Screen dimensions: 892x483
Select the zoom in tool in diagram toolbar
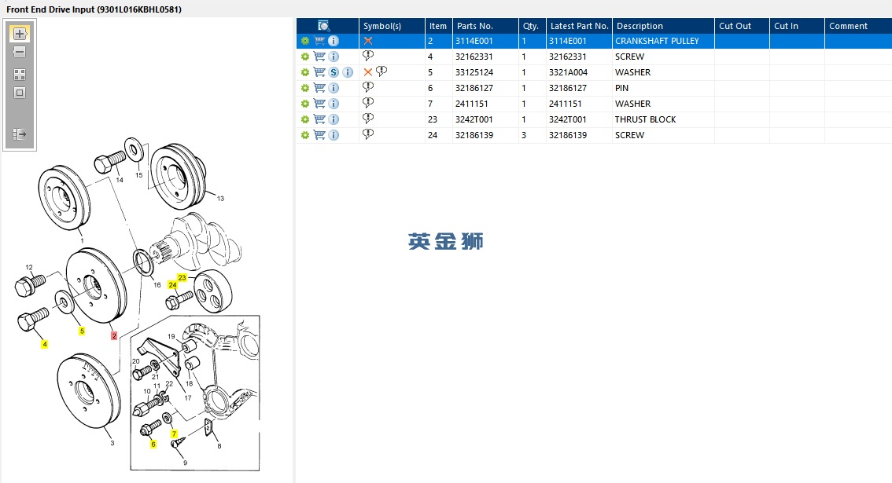tap(20, 34)
